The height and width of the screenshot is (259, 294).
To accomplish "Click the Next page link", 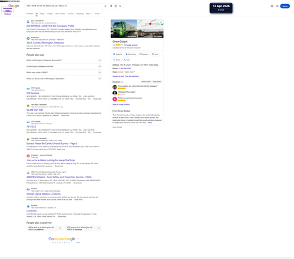I will click(x=78, y=243).
